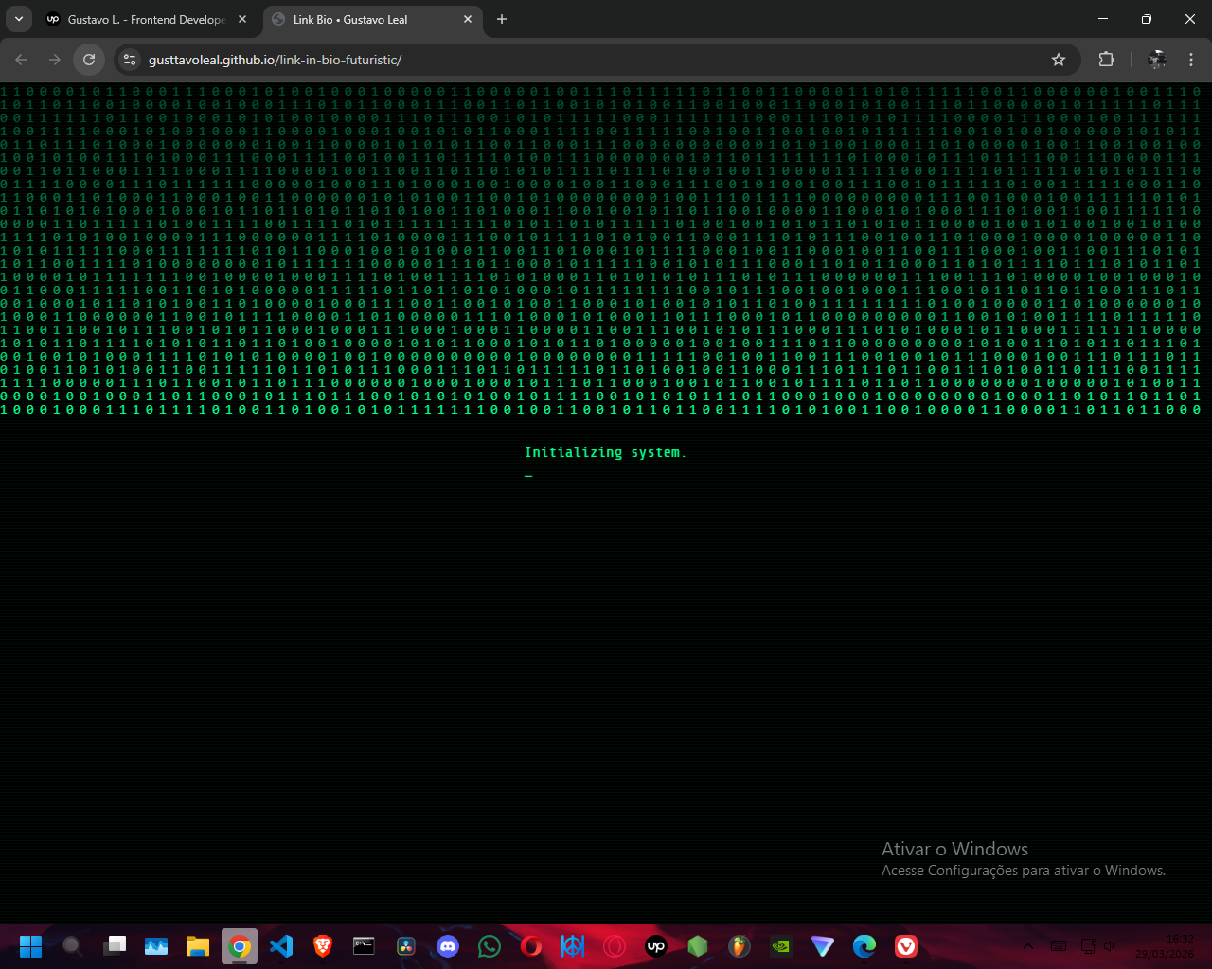1212x969 pixels.
Task: Expand the tab search dropdown arrow
Action: pos(18,19)
